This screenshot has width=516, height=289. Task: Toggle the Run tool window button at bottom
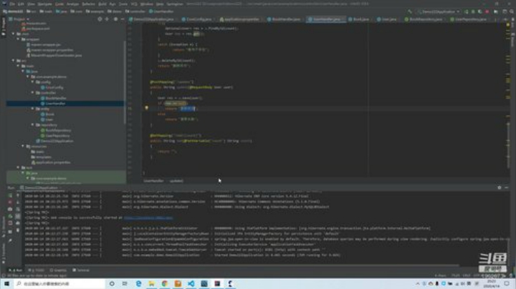pos(16,270)
